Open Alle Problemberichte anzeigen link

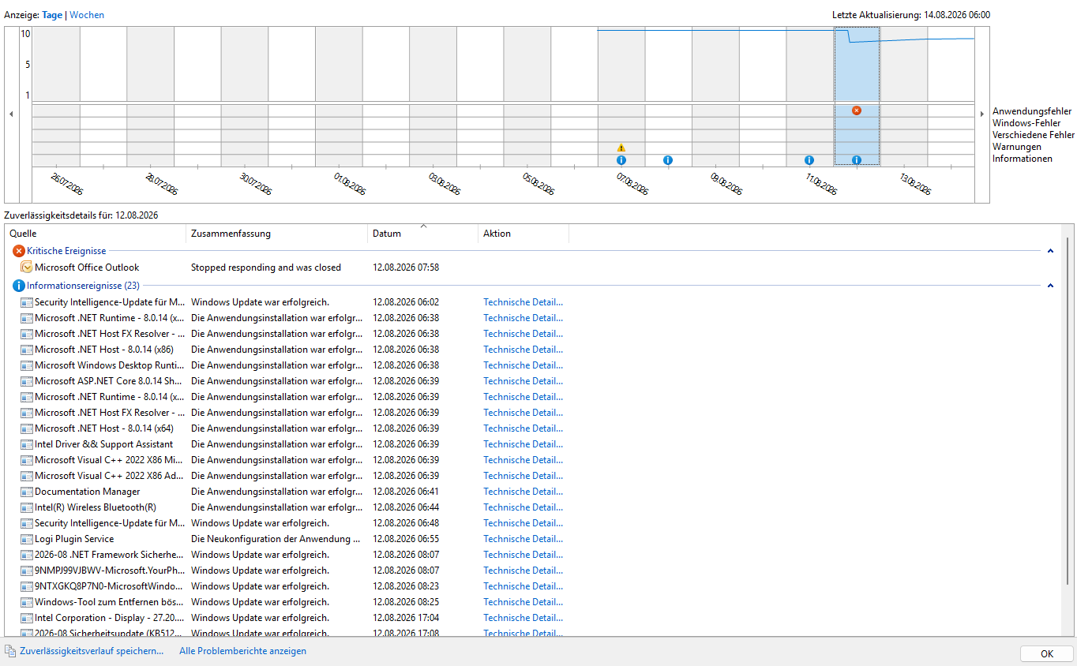pyautogui.click(x=242, y=651)
